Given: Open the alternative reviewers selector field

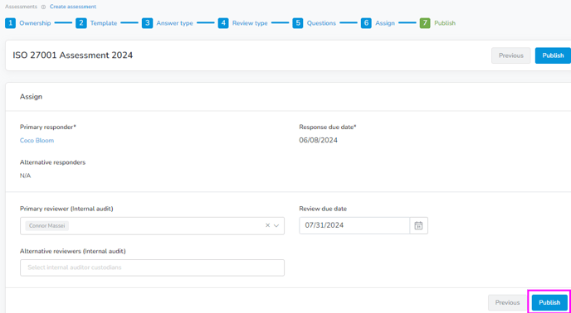Looking at the screenshot, I should click(152, 267).
